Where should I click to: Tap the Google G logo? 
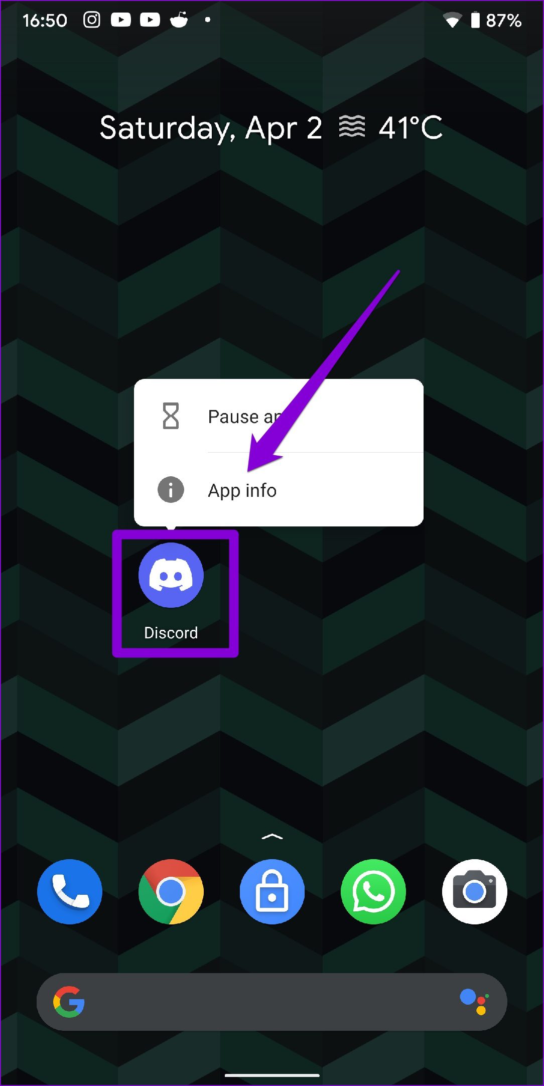pyautogui.click(x=69, y=1002)
